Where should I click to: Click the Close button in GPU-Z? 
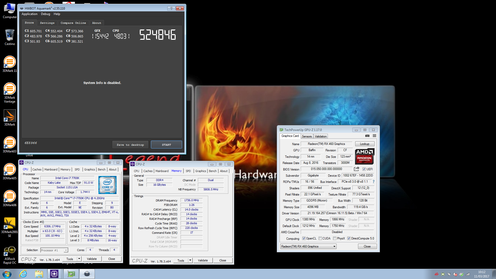click(x=367, y=246)
